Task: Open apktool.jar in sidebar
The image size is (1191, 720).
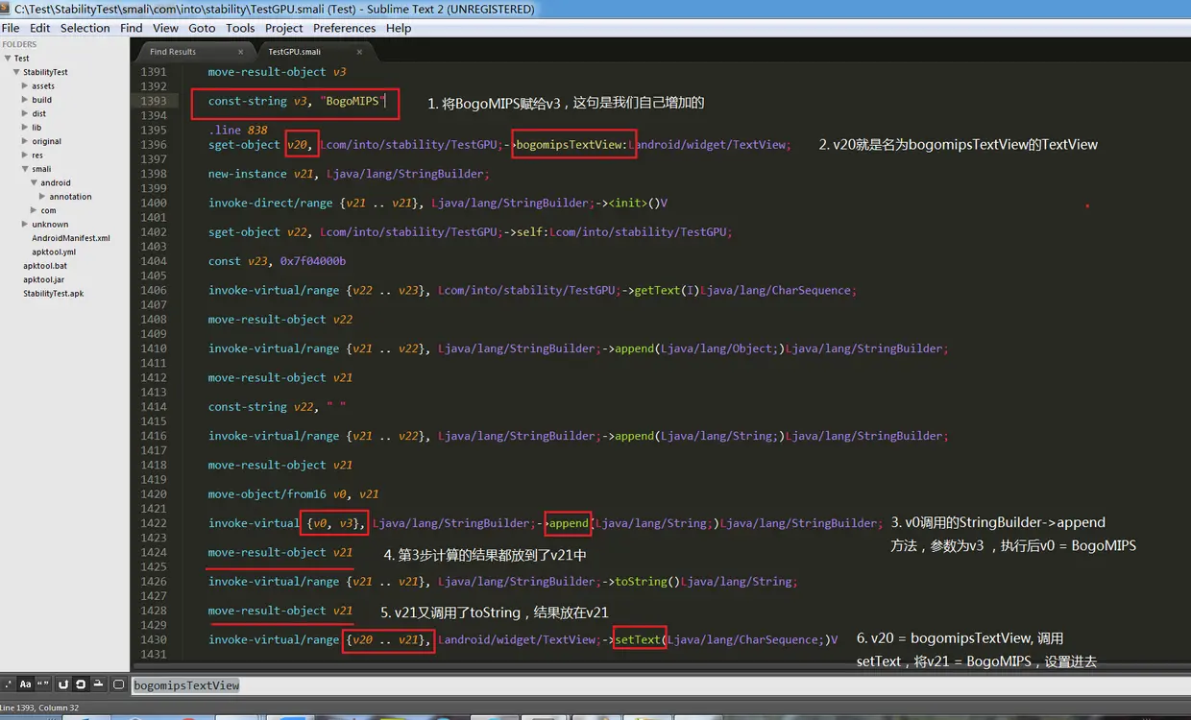Action: (x=44, y=279)
